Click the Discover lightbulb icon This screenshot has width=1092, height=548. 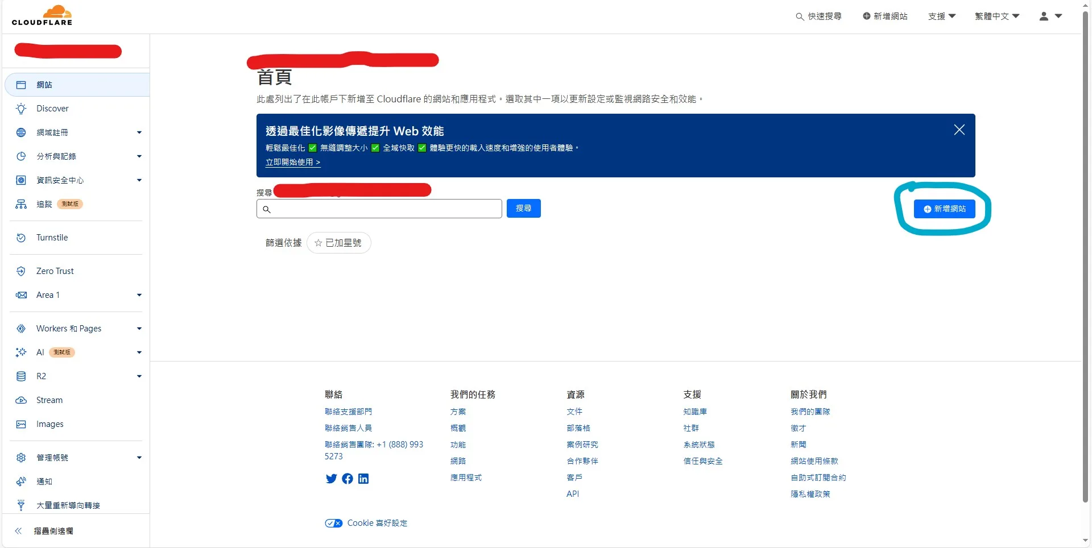click(21, 109)
